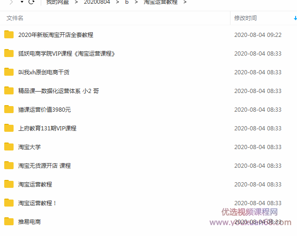The height and width of the screenshot is (236, 297).
Task: Click modified time of 淘宝大学 row
Action: pyautogui.click(x=258, y=147)
